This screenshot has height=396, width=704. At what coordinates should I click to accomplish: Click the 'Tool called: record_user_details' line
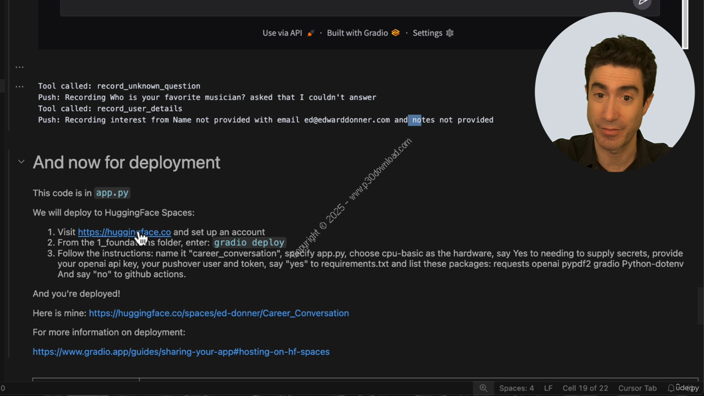pyautogui.click(x=110, y=108)
